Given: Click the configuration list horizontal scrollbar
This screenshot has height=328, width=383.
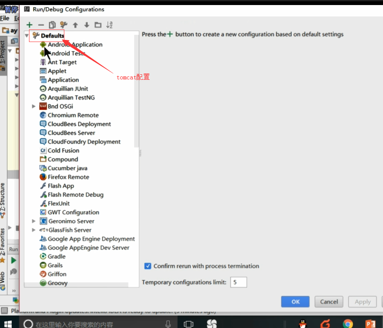Looking at the screenshot, I should 76,285.
